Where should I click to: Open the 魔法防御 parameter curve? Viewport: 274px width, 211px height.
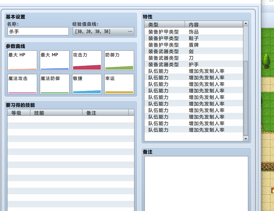click(x=55, y=84)
